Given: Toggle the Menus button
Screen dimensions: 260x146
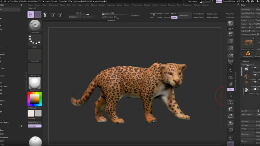Looking at the screenshot, I should tap(219, 1).
